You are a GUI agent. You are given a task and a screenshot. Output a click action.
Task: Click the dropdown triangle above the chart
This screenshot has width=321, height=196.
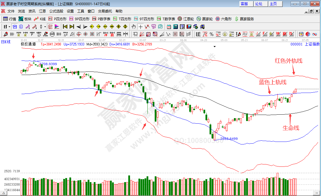214,46
